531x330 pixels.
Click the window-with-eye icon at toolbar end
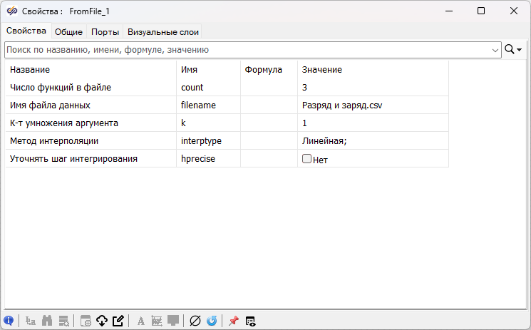[x=250, y=321]
